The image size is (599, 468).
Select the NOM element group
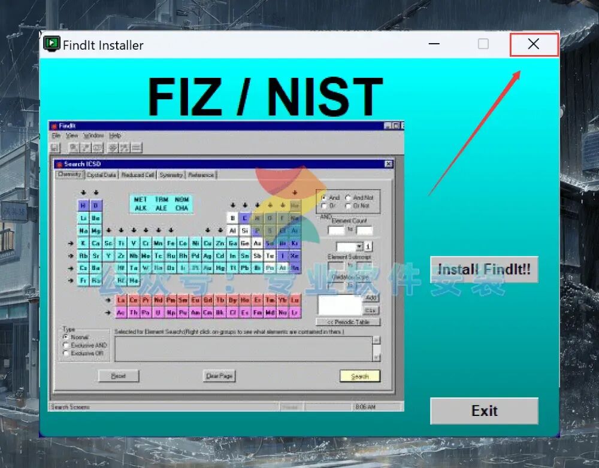tap(182, 200)
